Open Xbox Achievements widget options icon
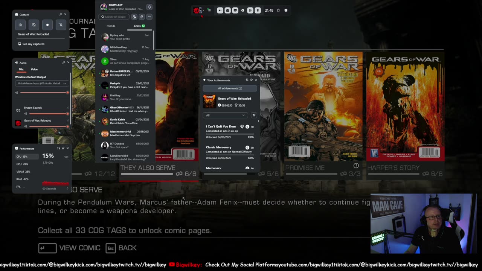Image resolution: width=482 pixels, height=271 pixels. point(247,80)
